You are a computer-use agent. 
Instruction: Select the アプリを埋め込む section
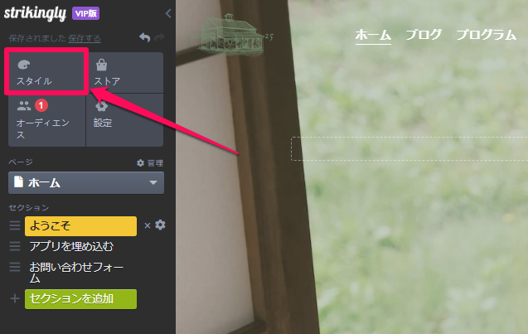point(71,246)
